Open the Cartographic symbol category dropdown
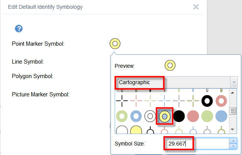This screenshot has width=242, height=155. coord(233,82)
